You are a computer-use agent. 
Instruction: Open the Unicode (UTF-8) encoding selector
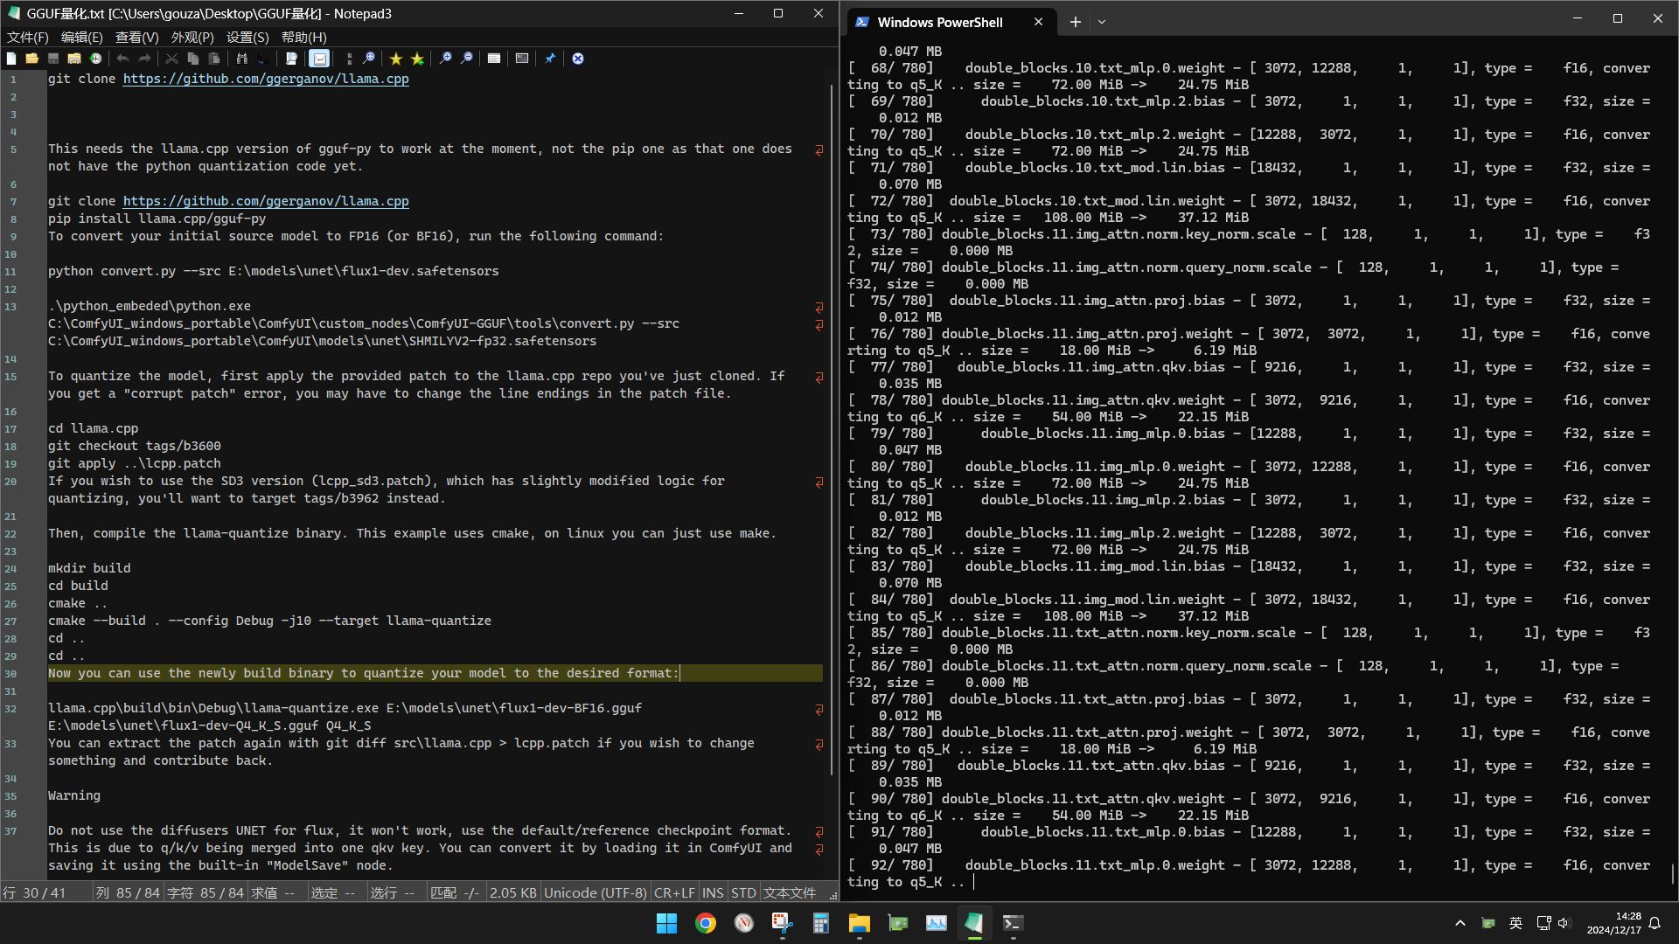click(595, 892)
